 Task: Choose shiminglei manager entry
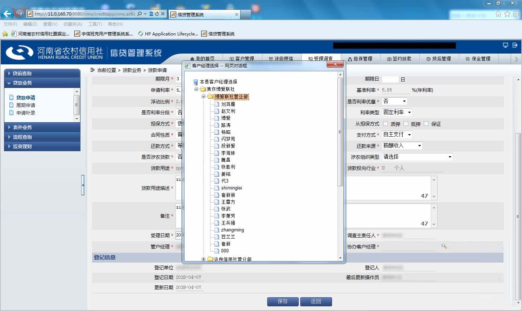coord(231,188)
